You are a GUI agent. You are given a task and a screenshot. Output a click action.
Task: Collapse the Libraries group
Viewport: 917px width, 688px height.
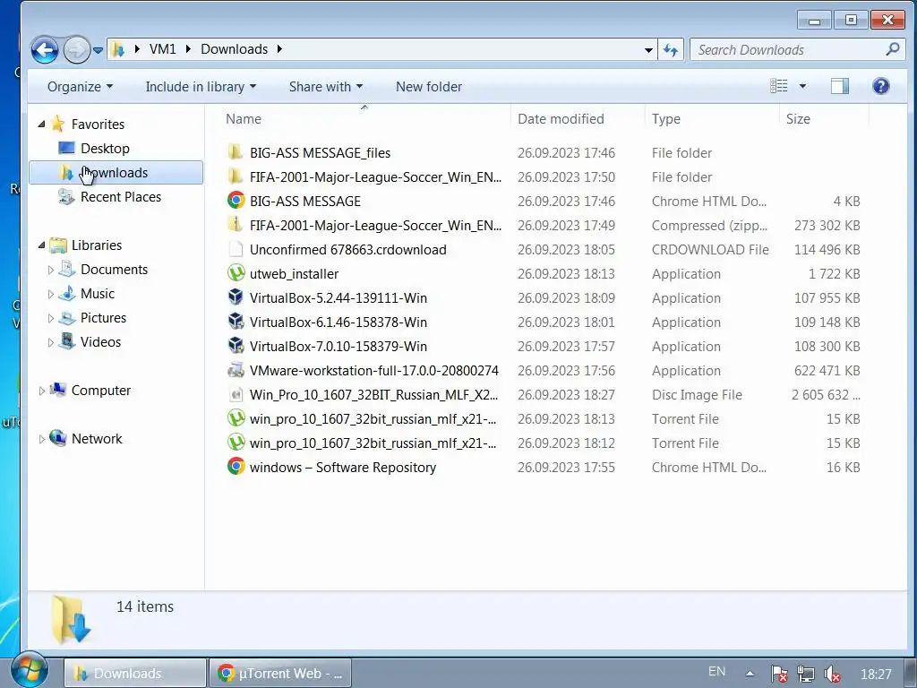point(41,245)
